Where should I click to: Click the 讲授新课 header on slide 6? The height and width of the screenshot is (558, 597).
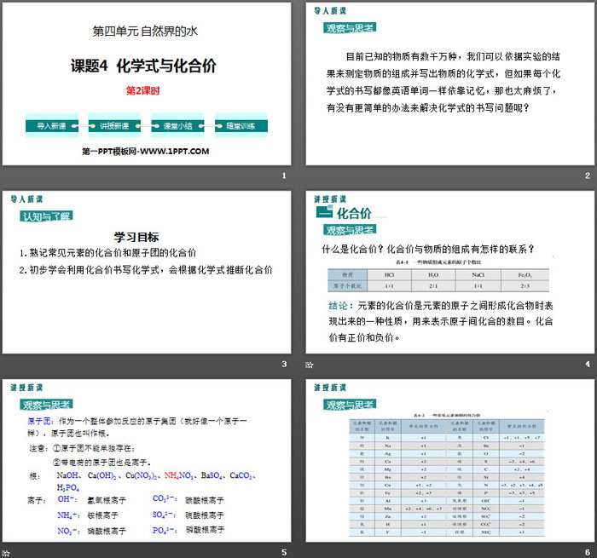[330, 388]
